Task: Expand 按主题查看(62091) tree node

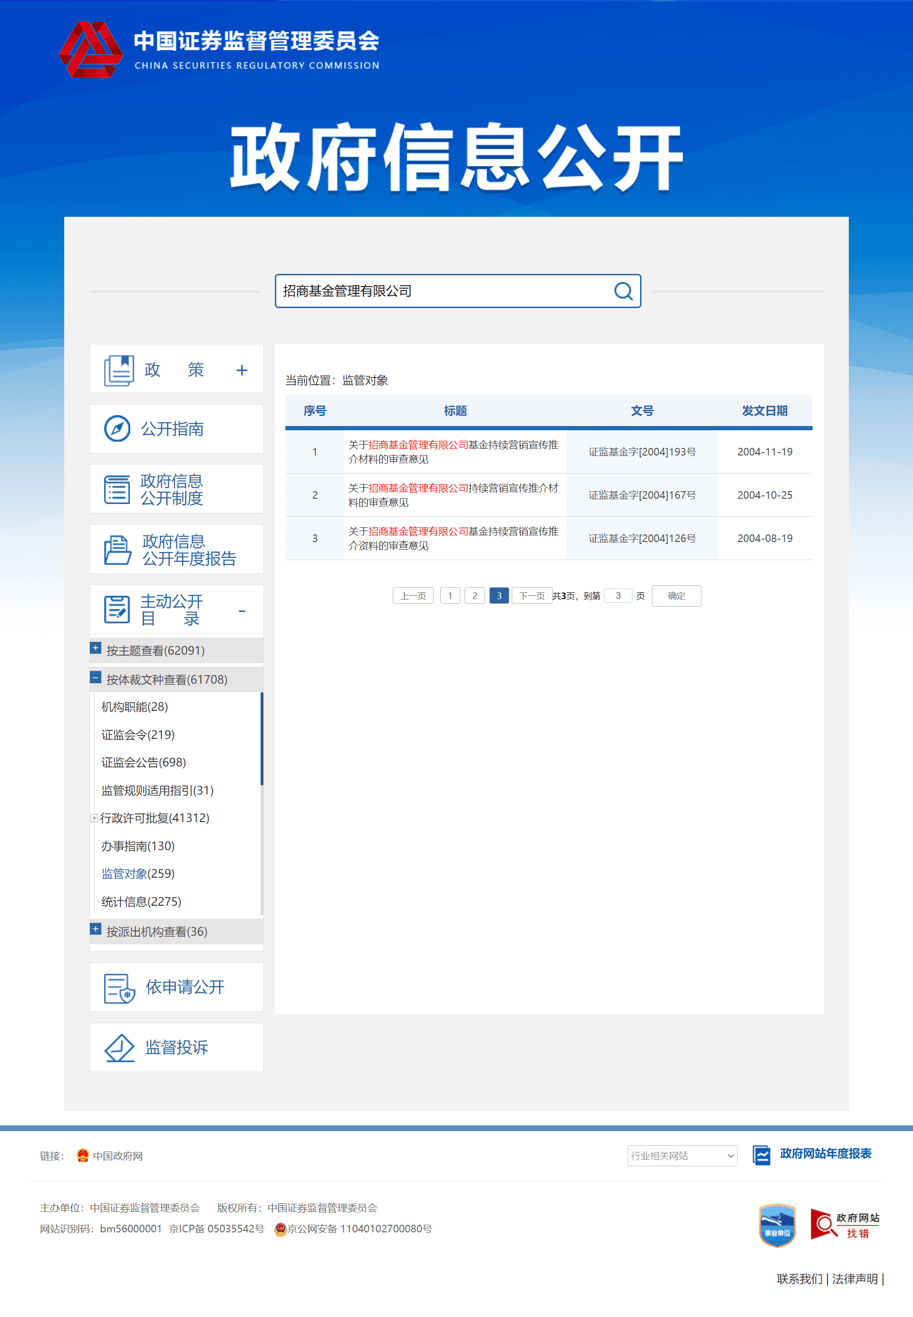Action: click(x=96, y=648)
